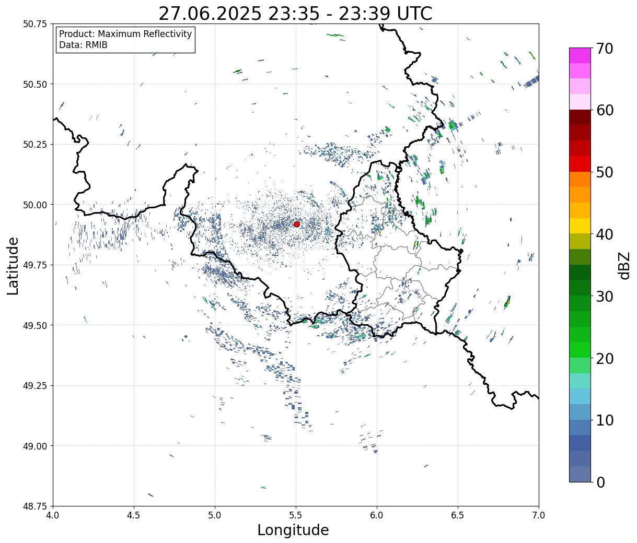Click the latitude tick label 49.00
Viewport: 637px width, 543px height.
click(35, 446)
